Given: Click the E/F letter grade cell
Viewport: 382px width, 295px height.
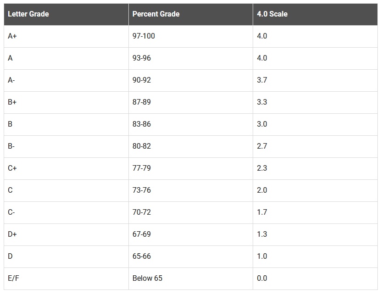Looking at the screenshot, I should [13, 278].
